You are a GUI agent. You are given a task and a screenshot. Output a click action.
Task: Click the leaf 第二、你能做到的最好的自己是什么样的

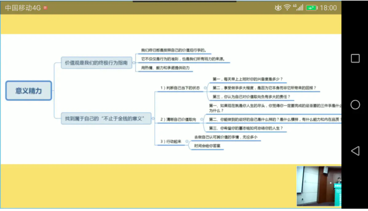275,119
